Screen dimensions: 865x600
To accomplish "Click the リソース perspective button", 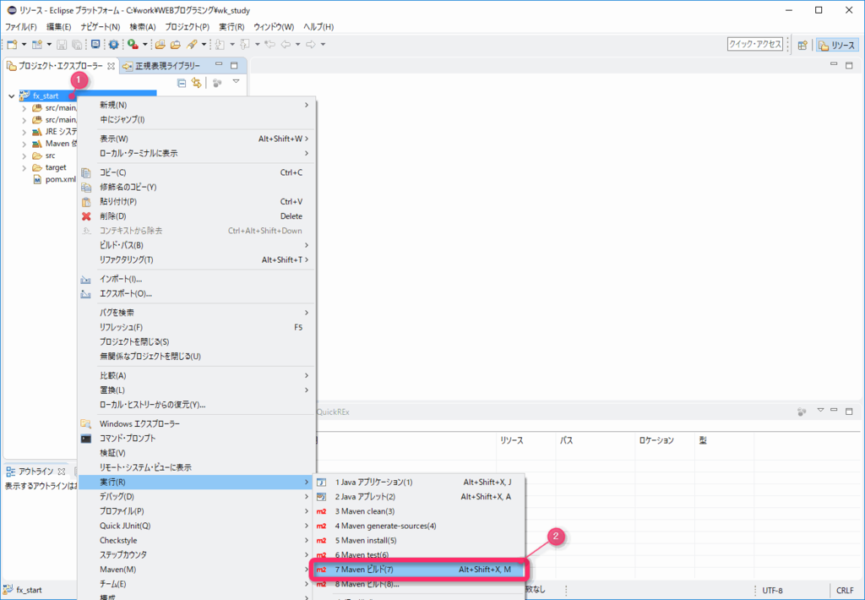I will [x=837, y=46].
